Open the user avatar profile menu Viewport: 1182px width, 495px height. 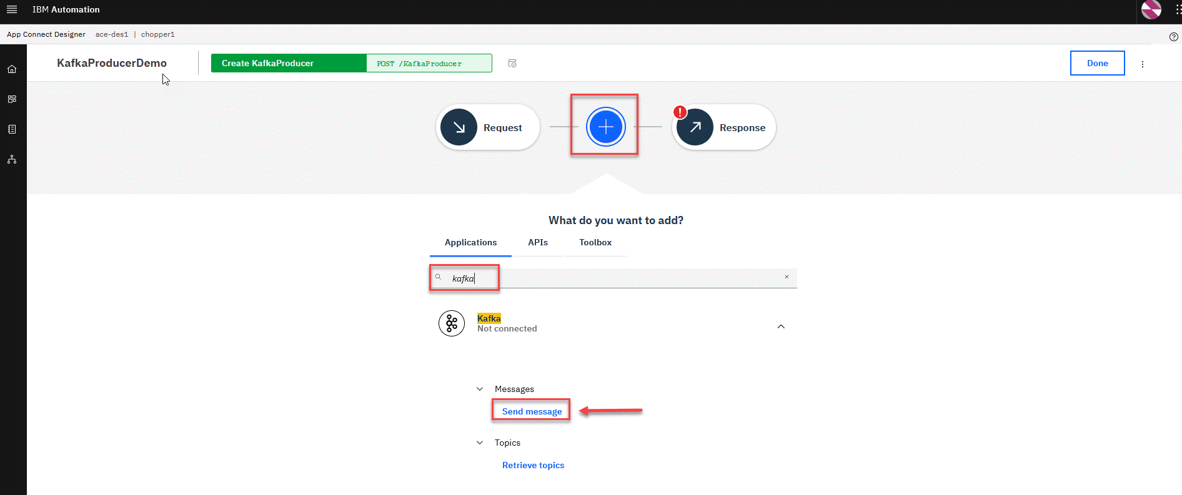(1151, 10)
